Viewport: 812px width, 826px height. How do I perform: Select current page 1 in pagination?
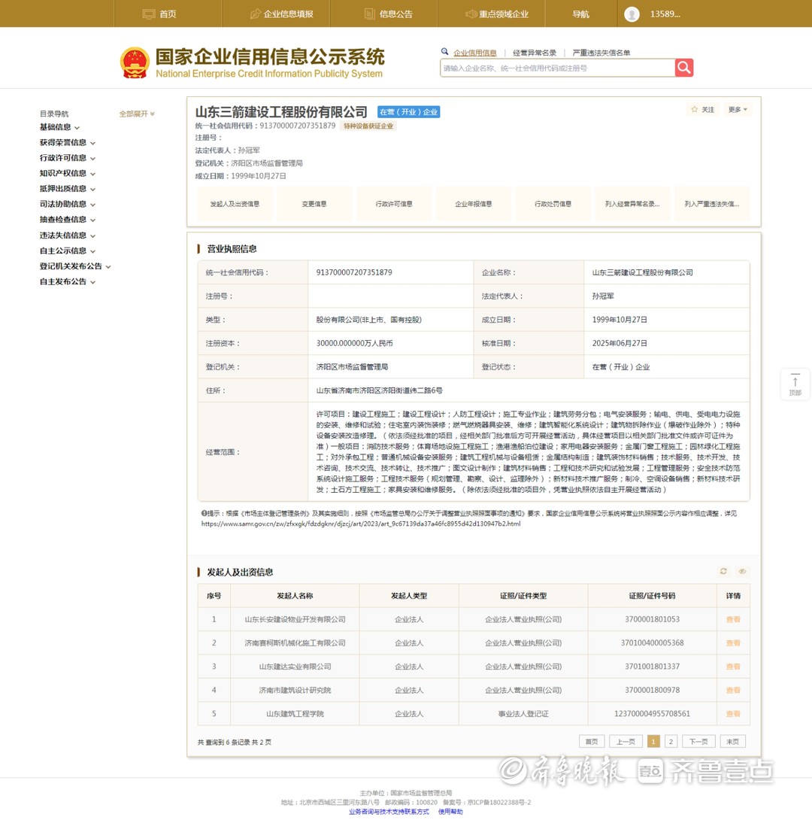pos(653,741)
